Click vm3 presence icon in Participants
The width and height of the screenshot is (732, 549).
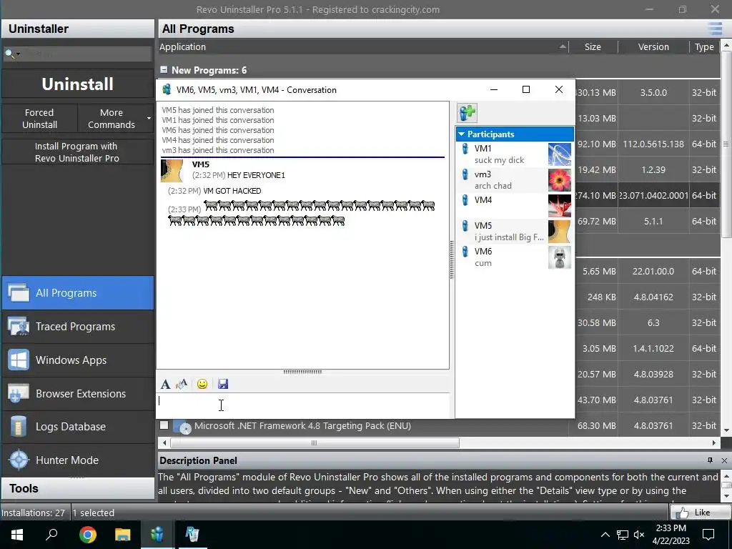tap(465, 174)
